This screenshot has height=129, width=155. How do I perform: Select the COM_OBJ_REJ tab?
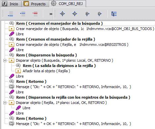click(68, 4)
